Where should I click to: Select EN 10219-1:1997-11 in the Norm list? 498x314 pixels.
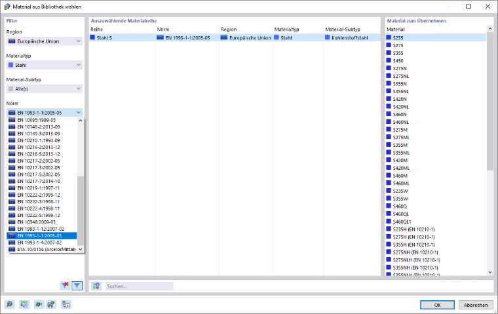tap(42, 188)
